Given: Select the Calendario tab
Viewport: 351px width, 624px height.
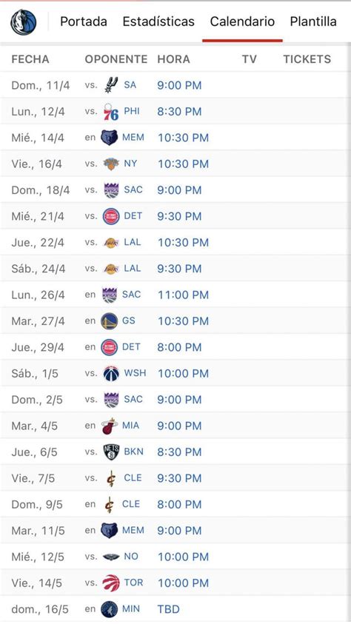Looking at the screenshot, I should (x=242, y=21).
